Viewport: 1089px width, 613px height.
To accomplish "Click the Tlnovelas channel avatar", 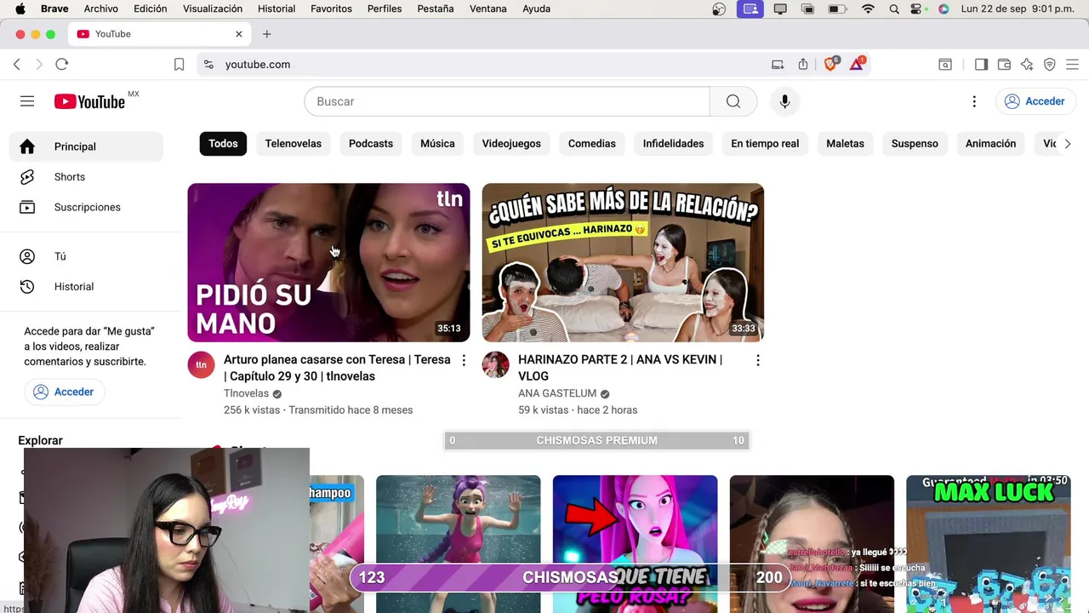I will tap(201, 364).
